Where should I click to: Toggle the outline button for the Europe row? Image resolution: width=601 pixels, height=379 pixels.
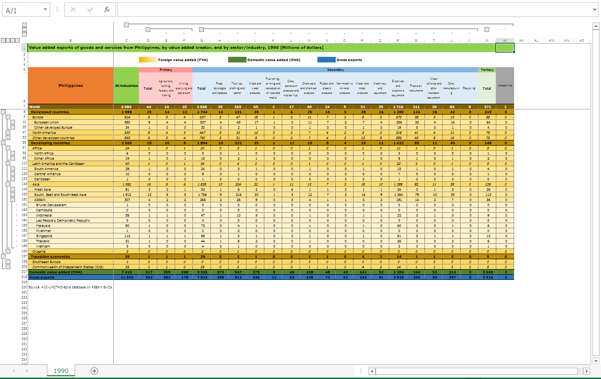click(8, 117)
